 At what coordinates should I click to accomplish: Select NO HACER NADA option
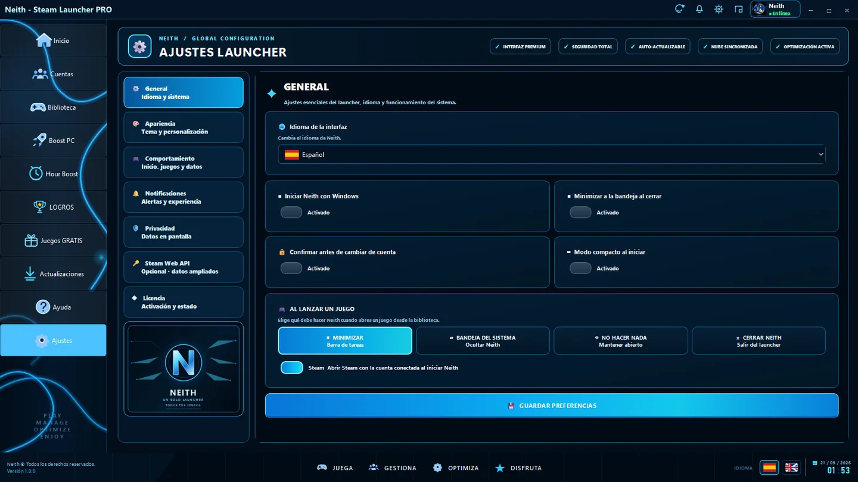[x=621, y=341]
